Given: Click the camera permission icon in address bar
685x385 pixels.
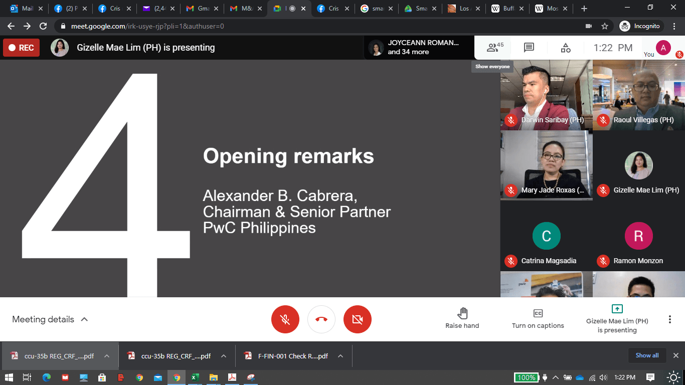Looking at the screenshot, I should (589, 26).
